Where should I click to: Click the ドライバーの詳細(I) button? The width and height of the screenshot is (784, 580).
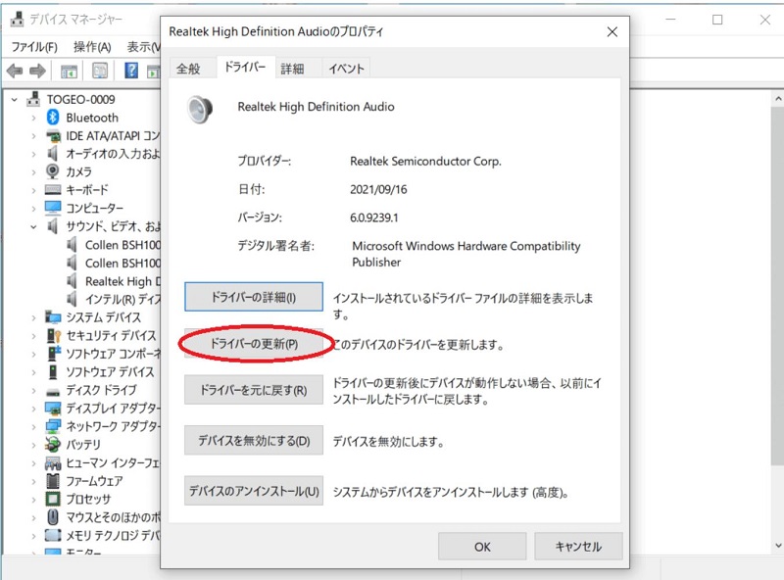pos(254,297)
